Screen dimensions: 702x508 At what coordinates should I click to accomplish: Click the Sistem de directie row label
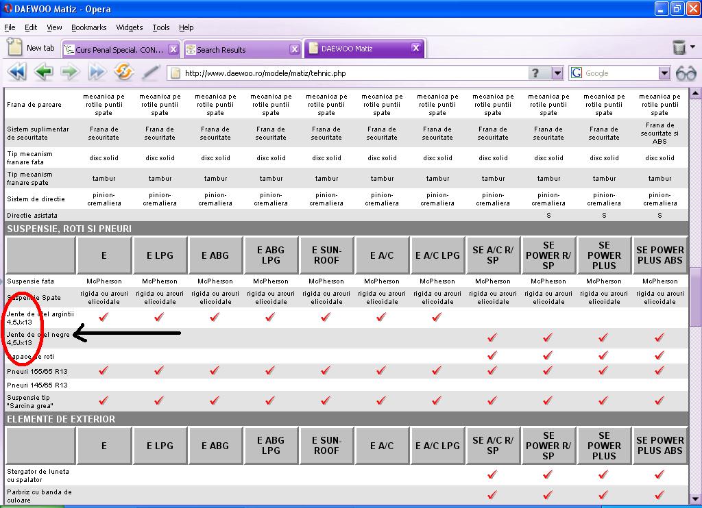[x=36, y=199]
